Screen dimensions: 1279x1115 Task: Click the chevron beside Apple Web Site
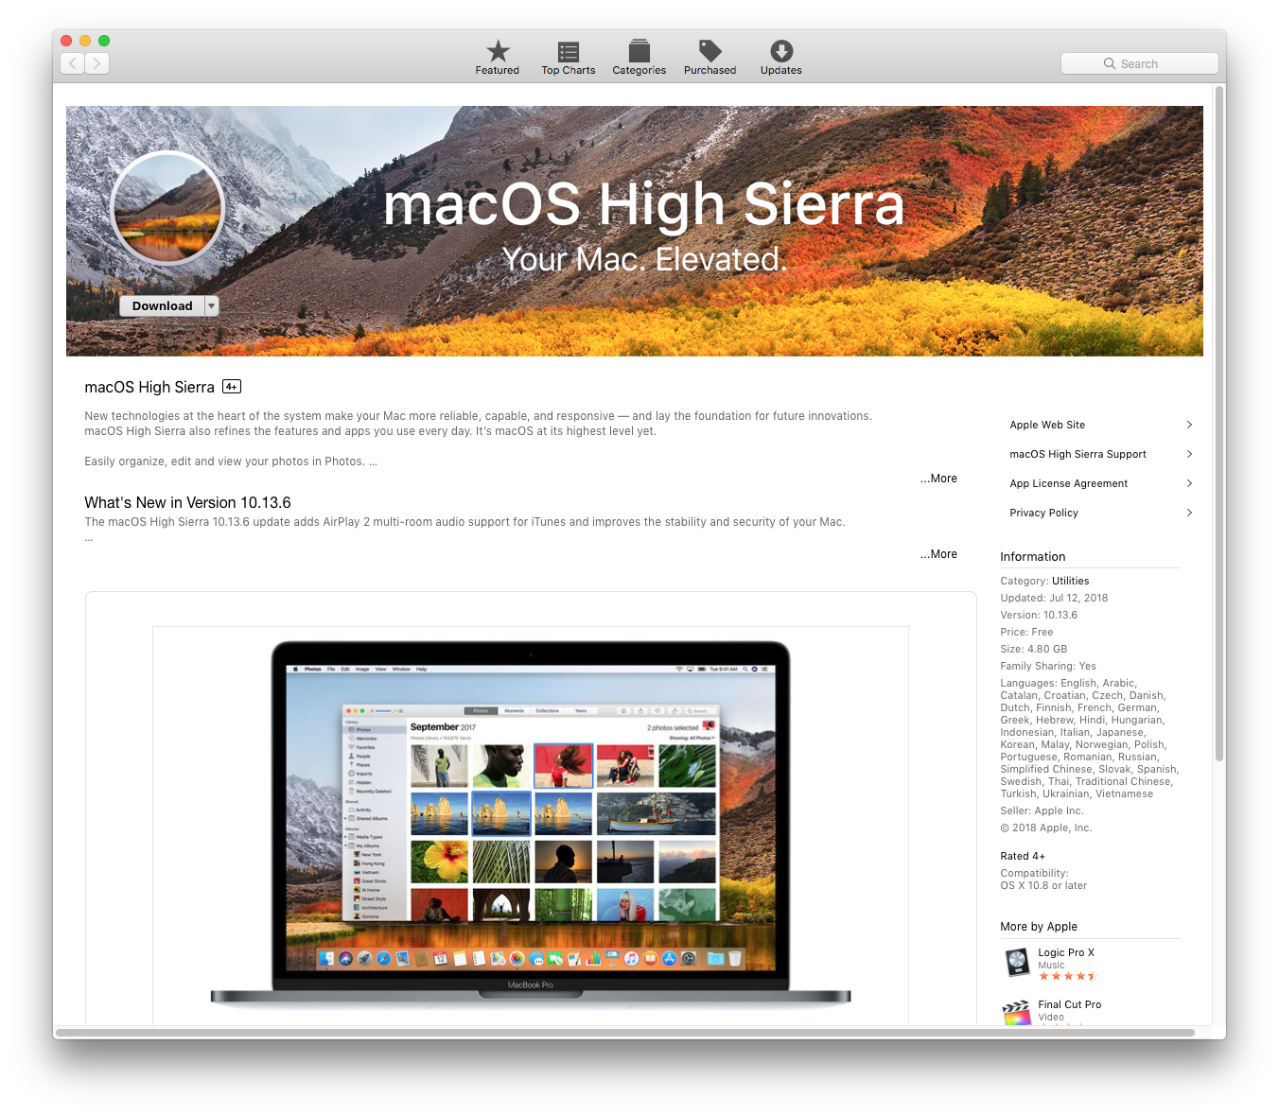[x=1189, y=425]
